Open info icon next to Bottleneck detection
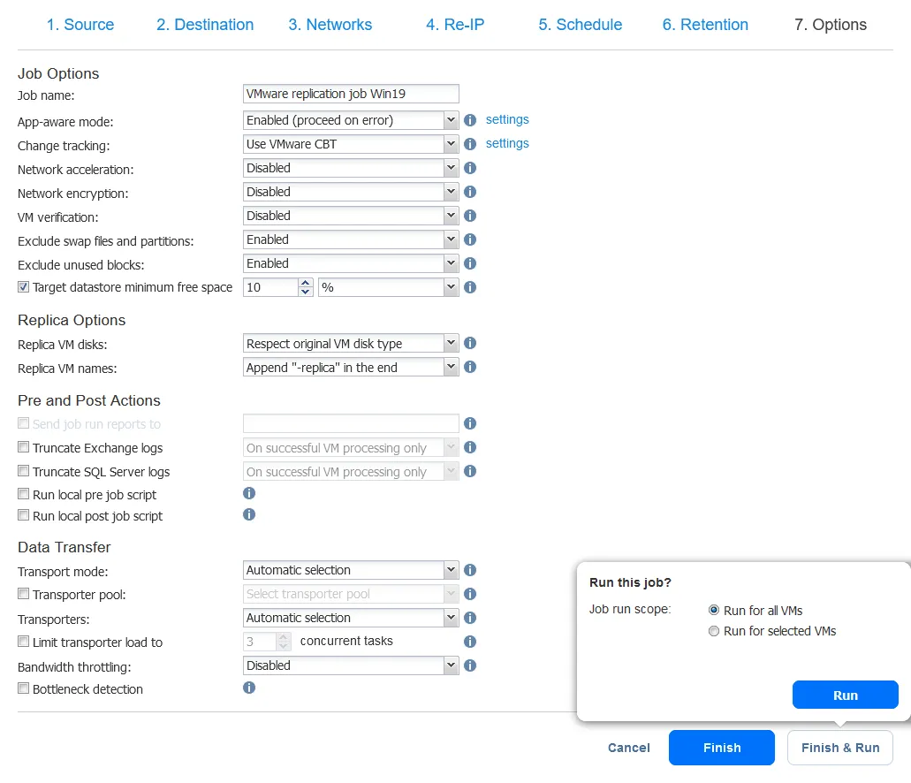The width and height of the screenshot is (911, 783). 248,688
